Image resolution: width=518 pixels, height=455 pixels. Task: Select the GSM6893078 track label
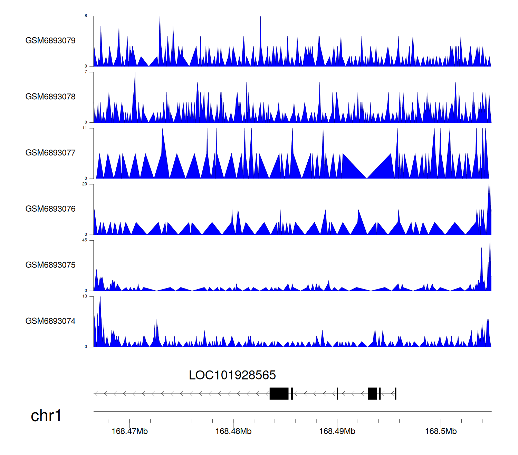pyautogui.click(x=50, y=97)
